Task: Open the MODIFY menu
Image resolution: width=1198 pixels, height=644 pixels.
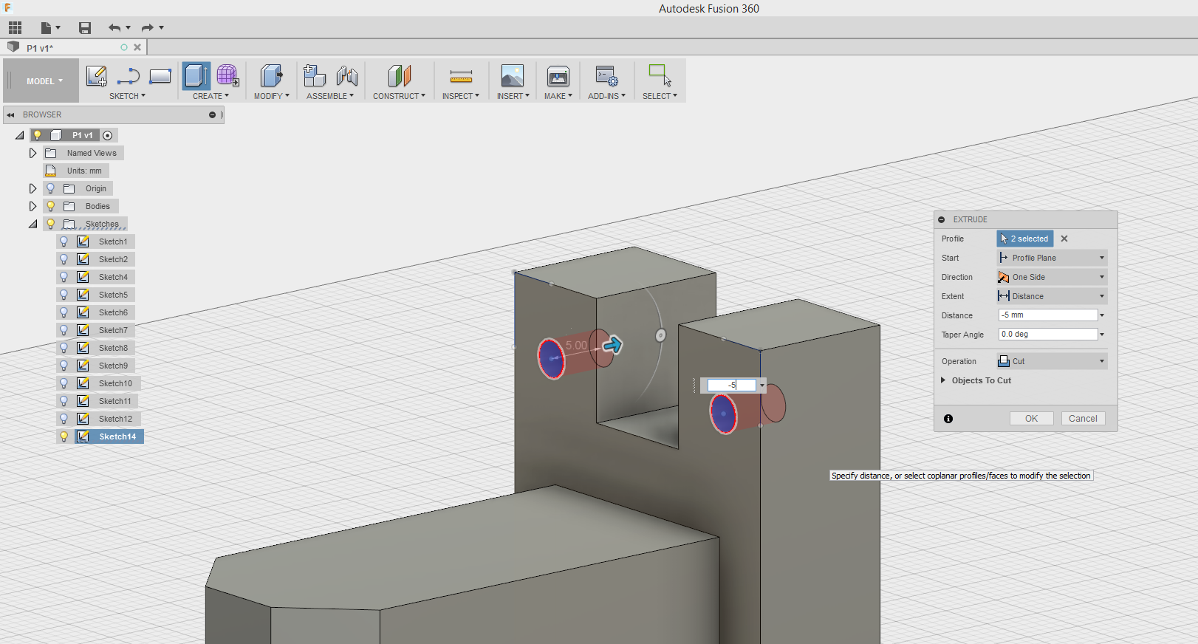Action: (271, 96)
